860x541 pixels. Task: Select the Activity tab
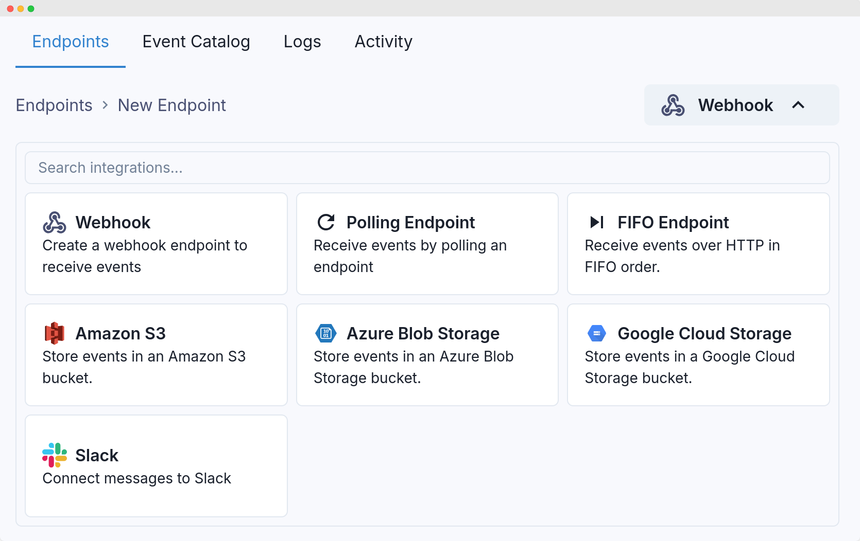(x=383, y=42)
